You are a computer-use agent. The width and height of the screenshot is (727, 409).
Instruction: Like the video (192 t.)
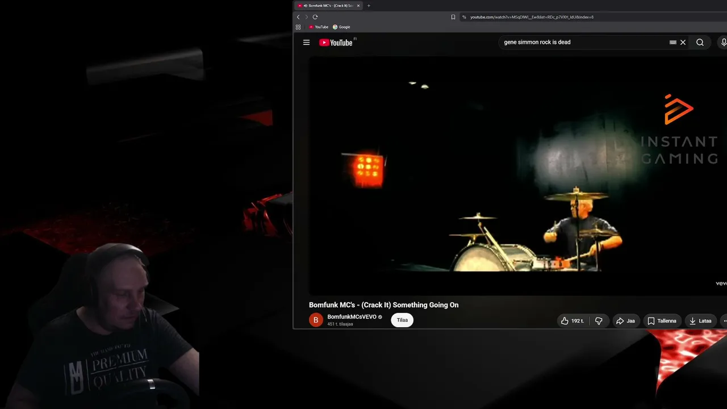click(x=573, y=321)
